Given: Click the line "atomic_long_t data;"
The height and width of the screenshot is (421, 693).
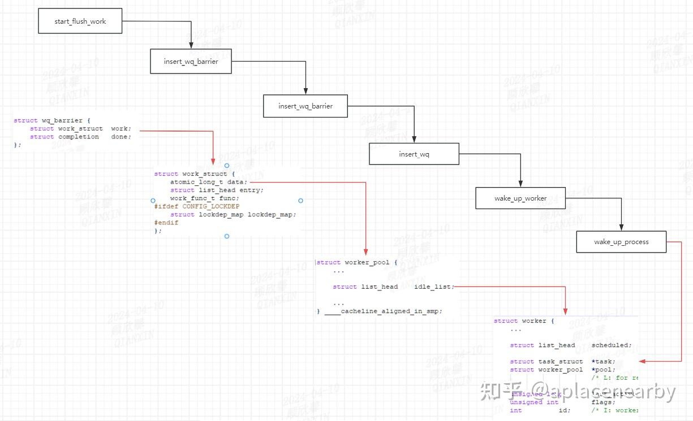Looking at the screenshot, I should 209,182.
